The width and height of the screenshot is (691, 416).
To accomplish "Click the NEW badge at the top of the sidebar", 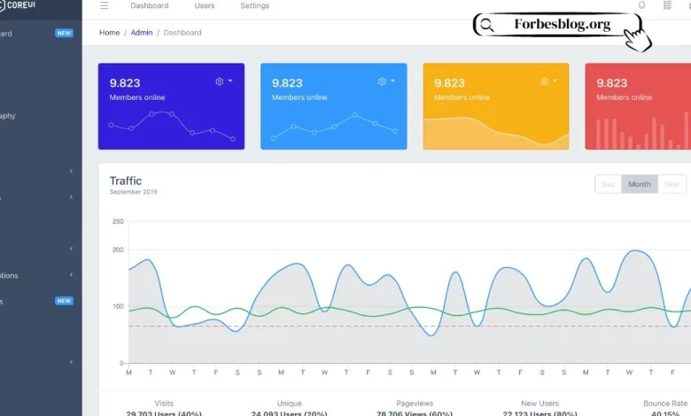I will (x=64, y=33).
